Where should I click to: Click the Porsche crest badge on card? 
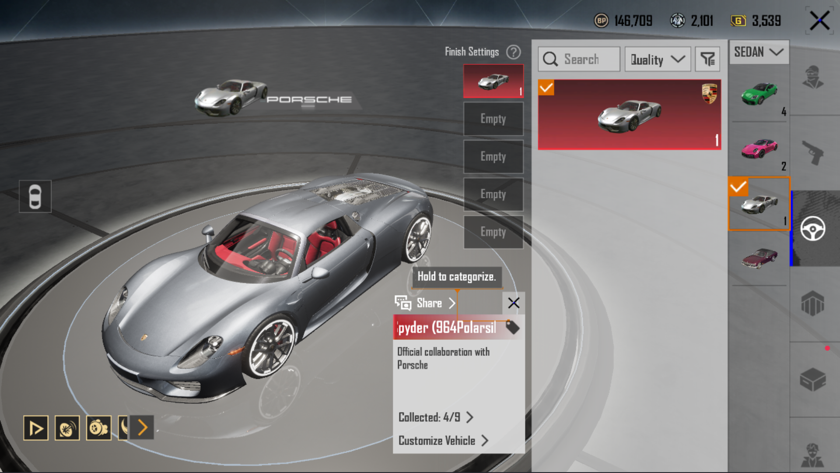[x=709, y=94]
